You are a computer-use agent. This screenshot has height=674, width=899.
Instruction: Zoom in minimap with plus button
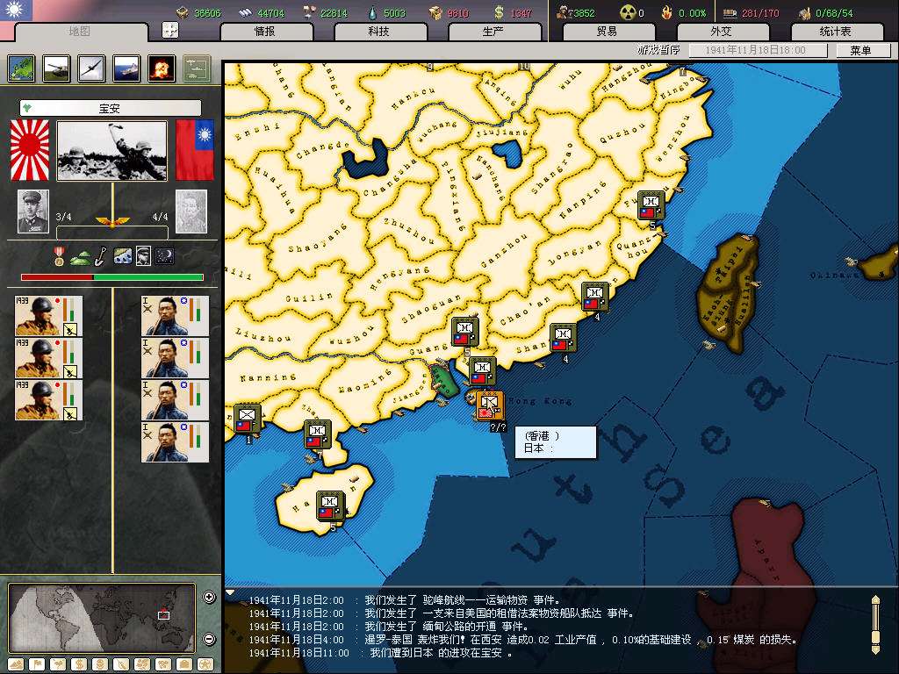click(209, 597)
